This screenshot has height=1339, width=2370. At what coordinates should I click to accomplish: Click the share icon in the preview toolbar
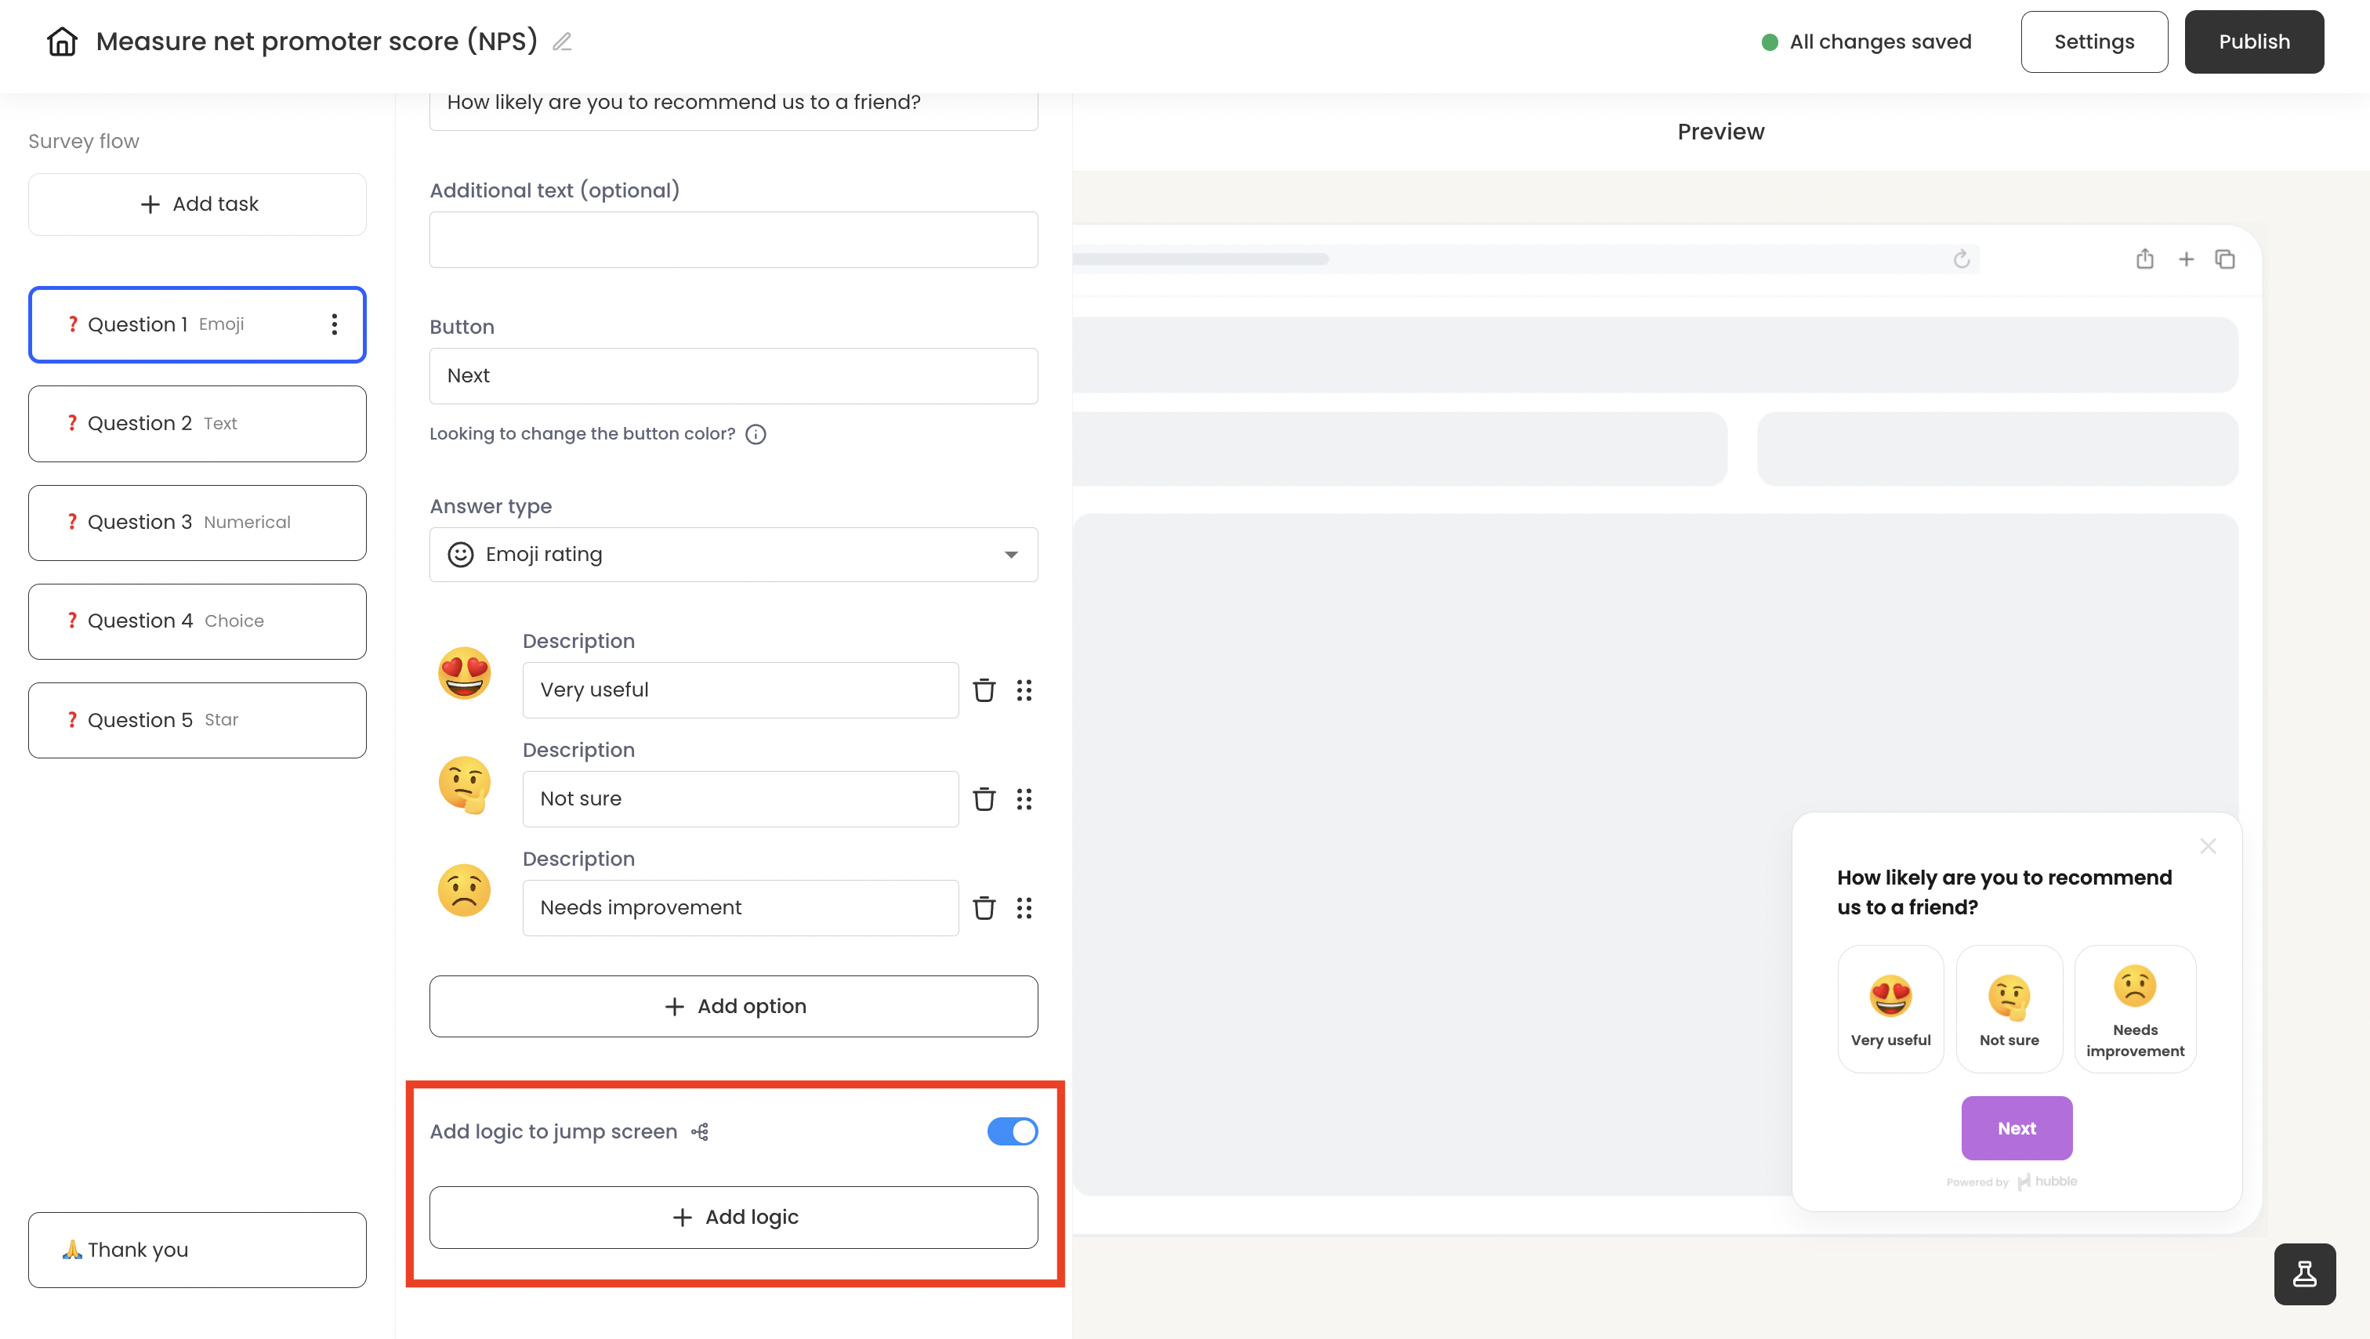point(2144,259)
